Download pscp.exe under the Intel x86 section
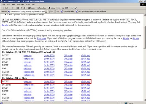This screenshot has height=104, width=146. click(27, 62)
